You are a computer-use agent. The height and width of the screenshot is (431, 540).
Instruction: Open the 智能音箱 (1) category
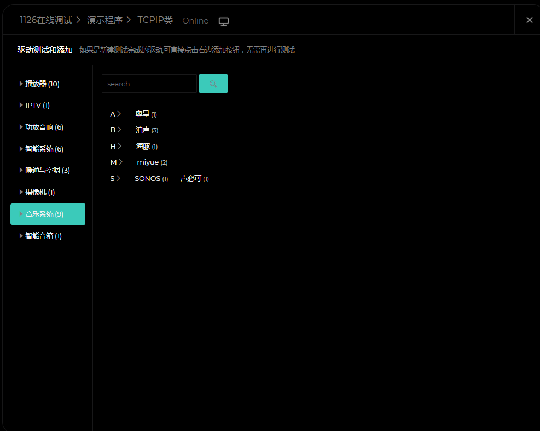click(x=43, y=236)
